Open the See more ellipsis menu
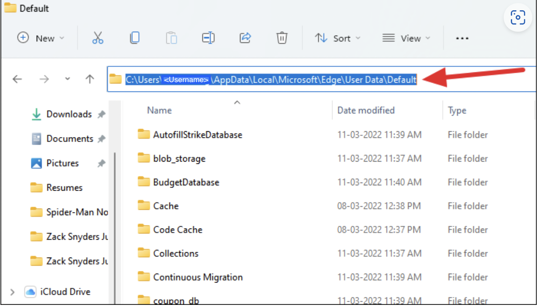The height and width of the screenshot is (308, 539). [462, 38]
